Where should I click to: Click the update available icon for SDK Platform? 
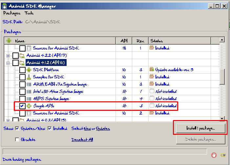(x=152, y=69)
